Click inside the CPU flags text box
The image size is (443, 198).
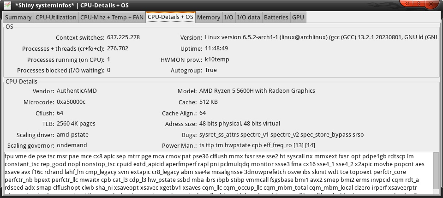point(218,174)
